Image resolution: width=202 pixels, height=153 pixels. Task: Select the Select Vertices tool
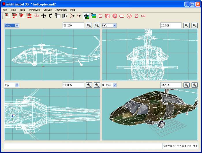[8, 16]
